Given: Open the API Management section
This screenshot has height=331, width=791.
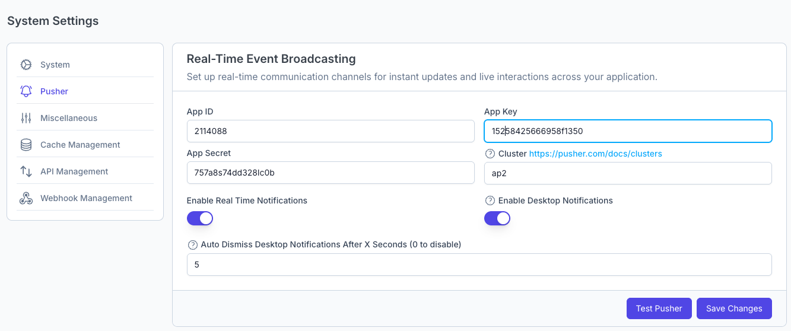Looking at the screenshot, I should [74, 171].
